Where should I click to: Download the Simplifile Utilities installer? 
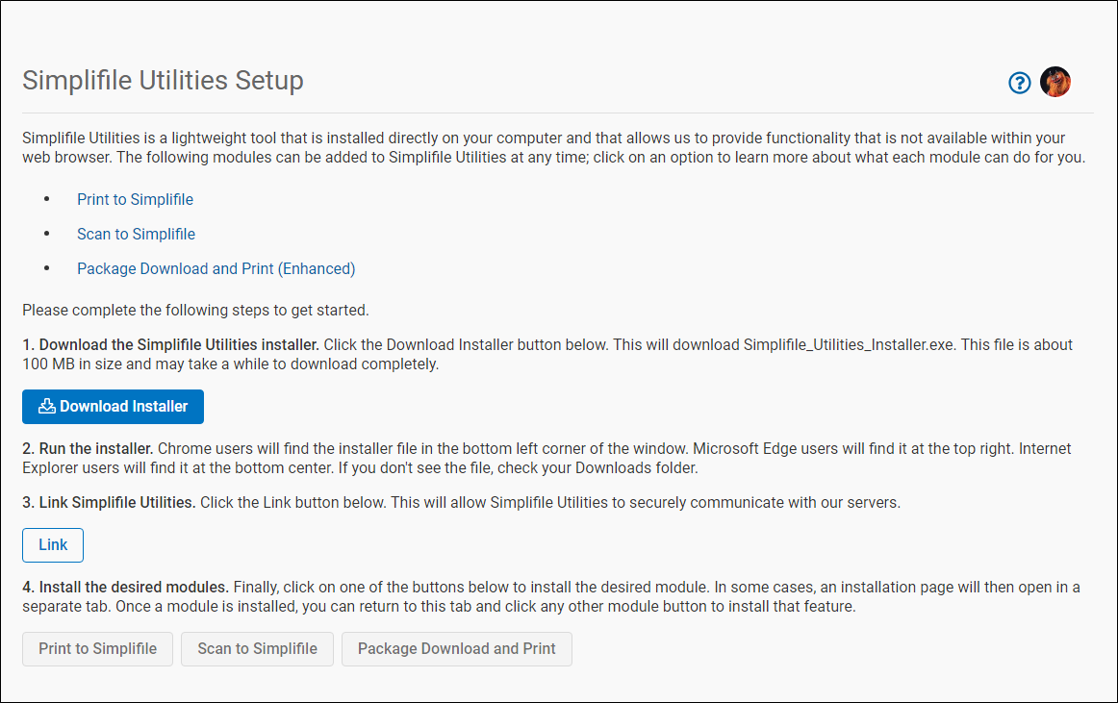click(x=113, y=406)
